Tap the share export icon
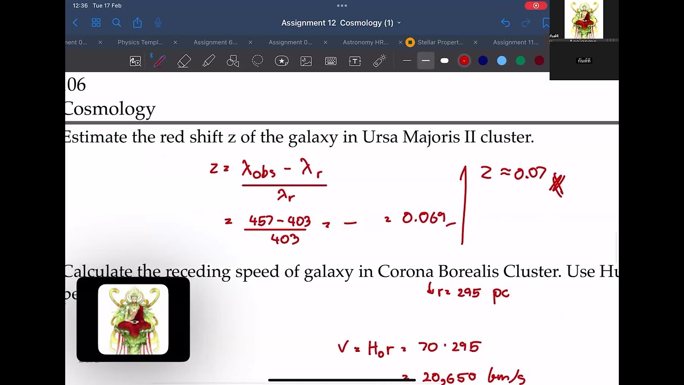Image resolution: width=684 pixels, height=385 pixels. 137,22
